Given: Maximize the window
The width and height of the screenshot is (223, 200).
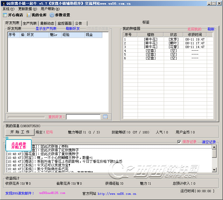Looking at the screenshot, I should 214,3.
